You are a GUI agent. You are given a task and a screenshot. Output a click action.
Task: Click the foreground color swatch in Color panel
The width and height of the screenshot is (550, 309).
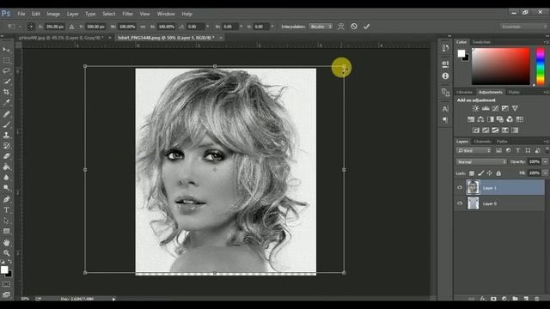(461, 53)
